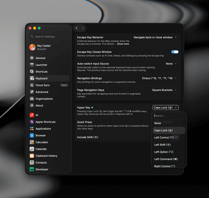Click the Calendar extension icon
The width and height of the screenshot is (209, 198).
click(x=32, y=149)
